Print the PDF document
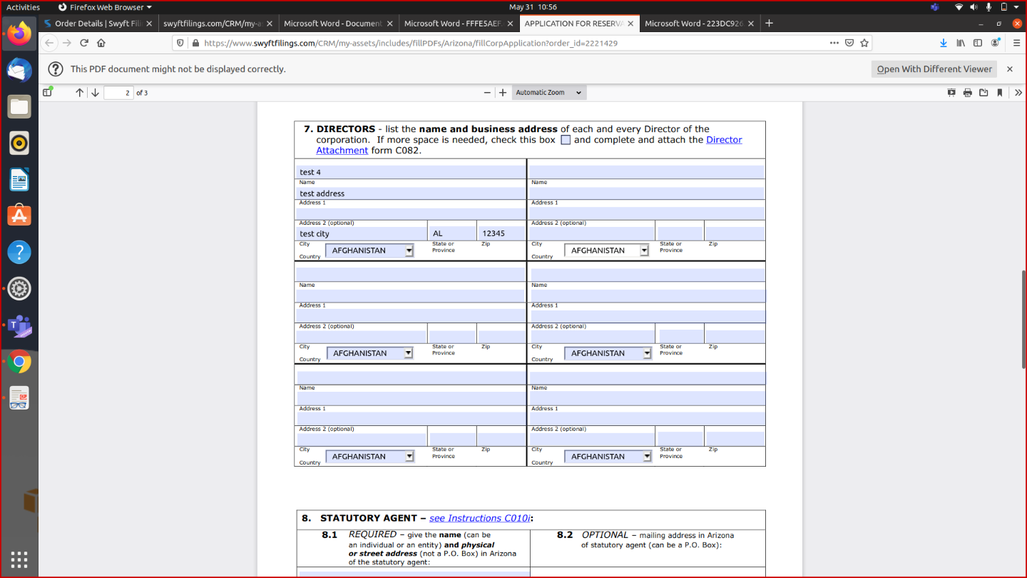The height and width of the screenshot is (578, 1027). pyautogui.click(x=968, y=93)
